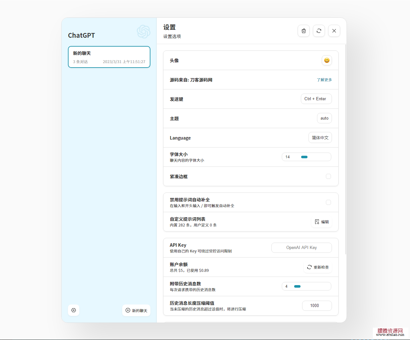Screen dimensions: 410x340
Task: Focus the OpenAI API Key input field
Action: click(x=301, y=248)
